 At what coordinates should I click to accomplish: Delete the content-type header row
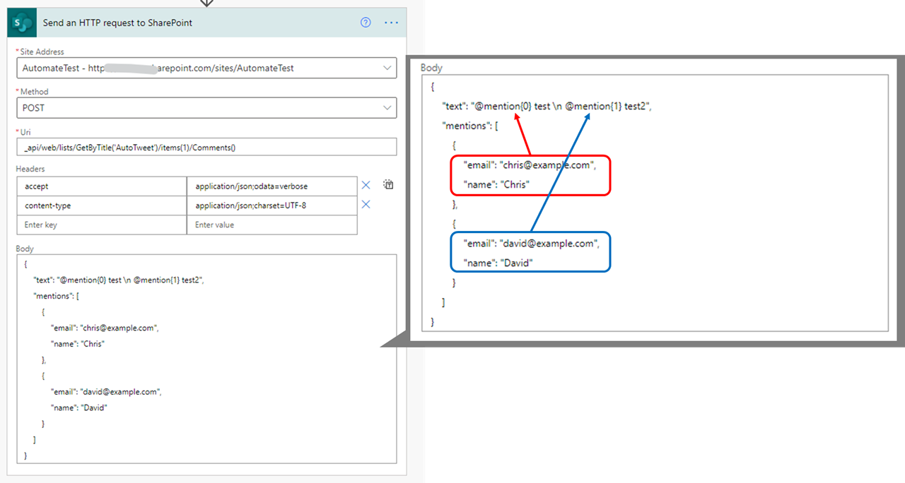click(x=366, y=205)
